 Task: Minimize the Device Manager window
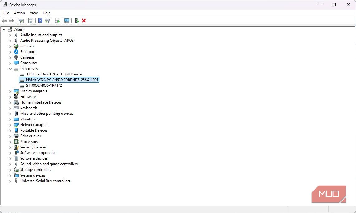tap(320, 5)
